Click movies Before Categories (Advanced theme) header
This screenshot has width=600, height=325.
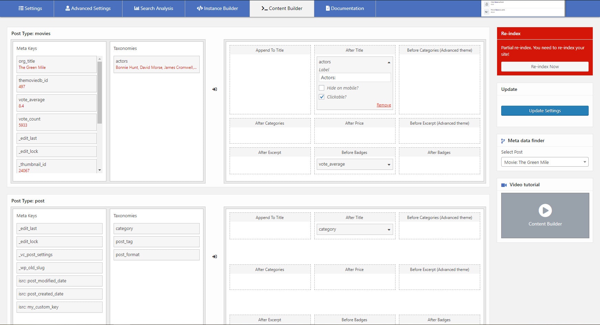click(439, 50)
